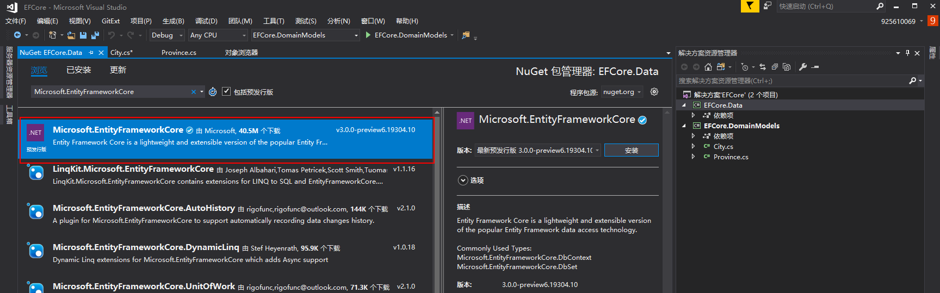Image resolution: width=940 pixels, height=293 pixels.
Task: Select the 已安装 NuGet tab
Action: coord(79,70)
